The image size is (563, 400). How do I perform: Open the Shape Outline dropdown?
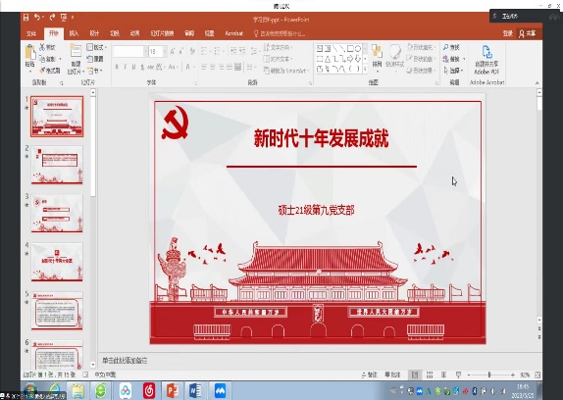click(x=421, y=59)
